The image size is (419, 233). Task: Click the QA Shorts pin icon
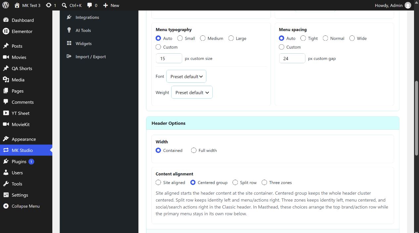[x=6, y=69]
